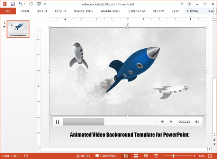The image size is (217, 159).
Task: Open the Undo history dropdown arrow
Action: coord(25,4)
